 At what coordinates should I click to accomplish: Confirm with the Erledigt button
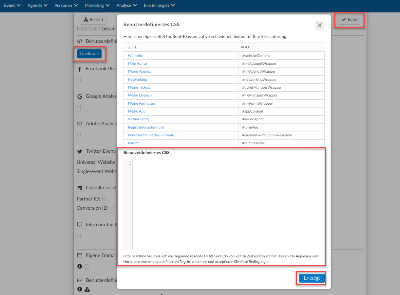312,278
